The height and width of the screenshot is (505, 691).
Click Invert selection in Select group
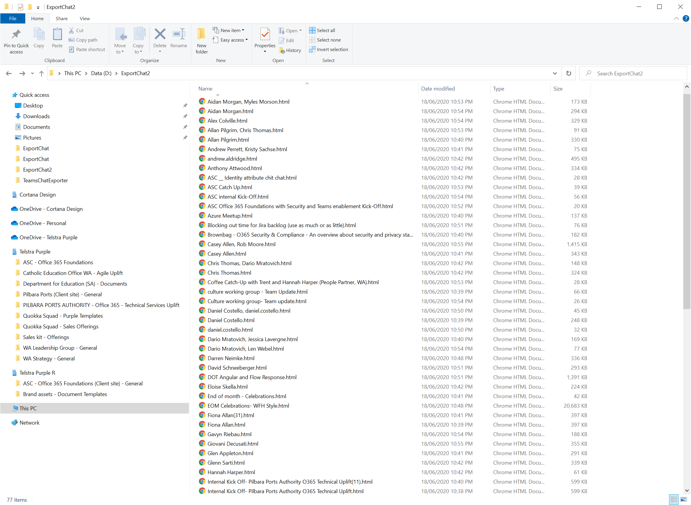[x=329, y=50]
